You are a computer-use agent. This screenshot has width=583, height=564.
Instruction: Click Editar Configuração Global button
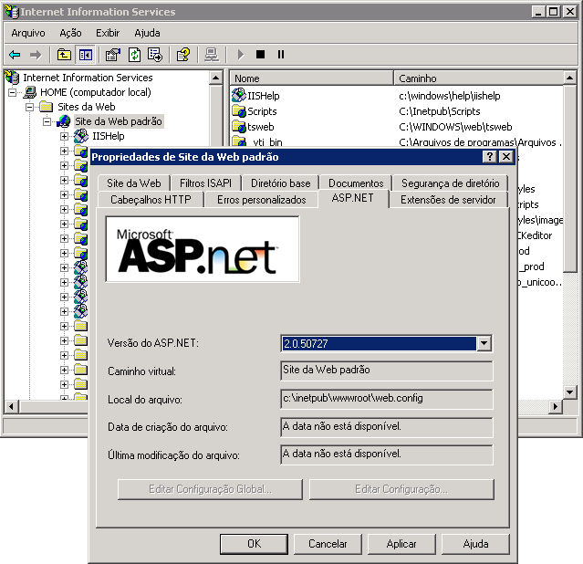[210, 489]
